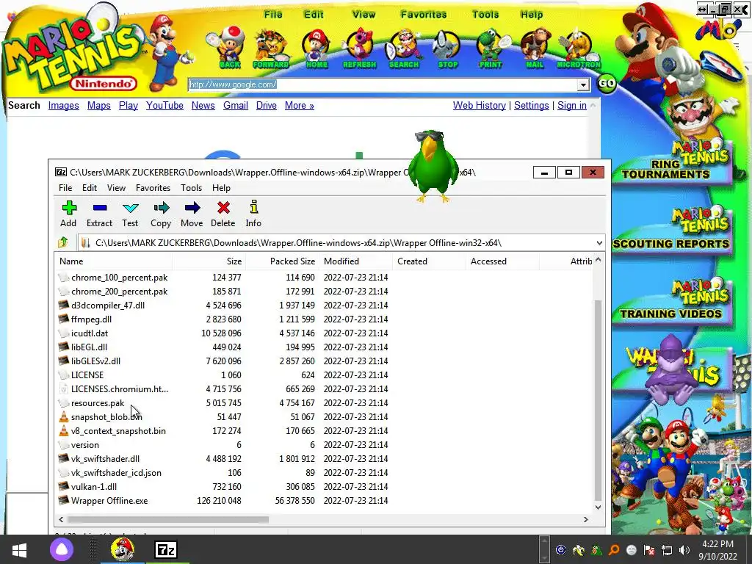Click the 7-Zip horizontal scrollbar thumb
This screenshot has height=564, width=752.
168,519
